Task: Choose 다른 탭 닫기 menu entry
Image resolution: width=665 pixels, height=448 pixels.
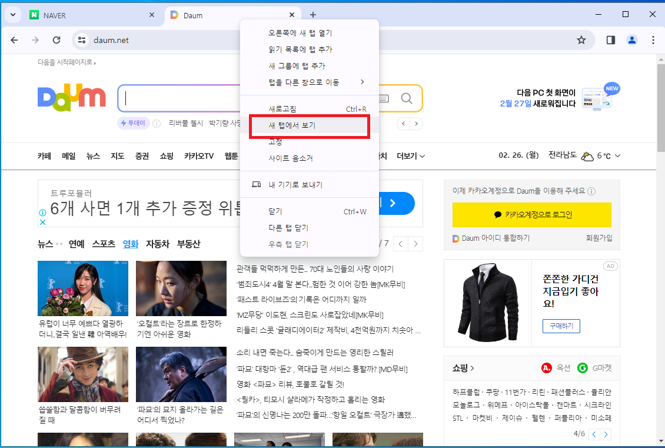Action: click(x=309, y=228)
